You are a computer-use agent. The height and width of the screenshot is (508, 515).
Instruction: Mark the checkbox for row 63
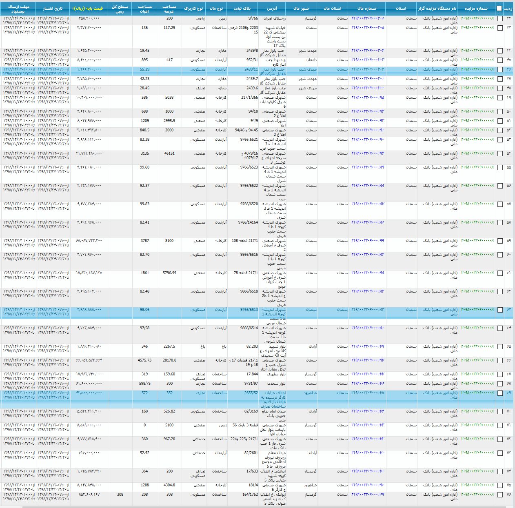tap(500, 310)
